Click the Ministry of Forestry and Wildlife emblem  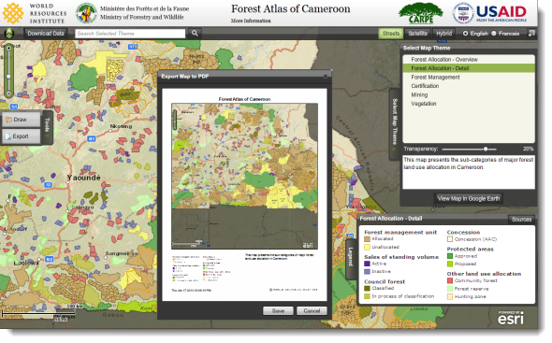click(86, 13)
